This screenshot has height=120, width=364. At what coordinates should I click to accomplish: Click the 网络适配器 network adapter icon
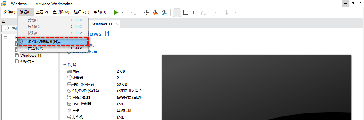tap(69, 97)
